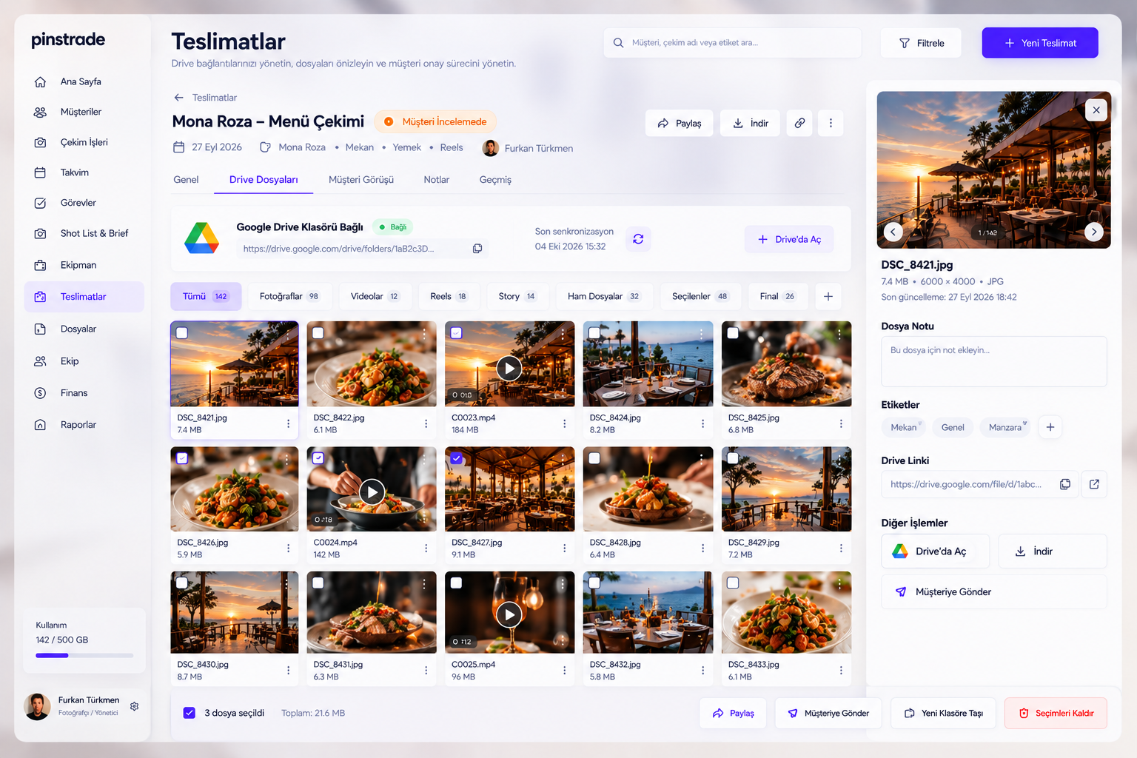Open options menu for C0023.mp4
This screenshot has width=1137, height=758.
(564, 423)
